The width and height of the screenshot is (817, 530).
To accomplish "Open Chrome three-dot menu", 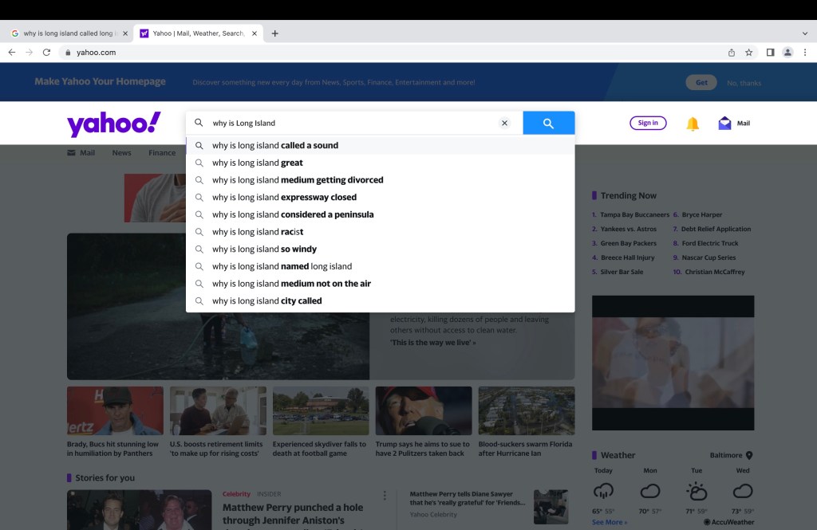I will tap(805, 53).
